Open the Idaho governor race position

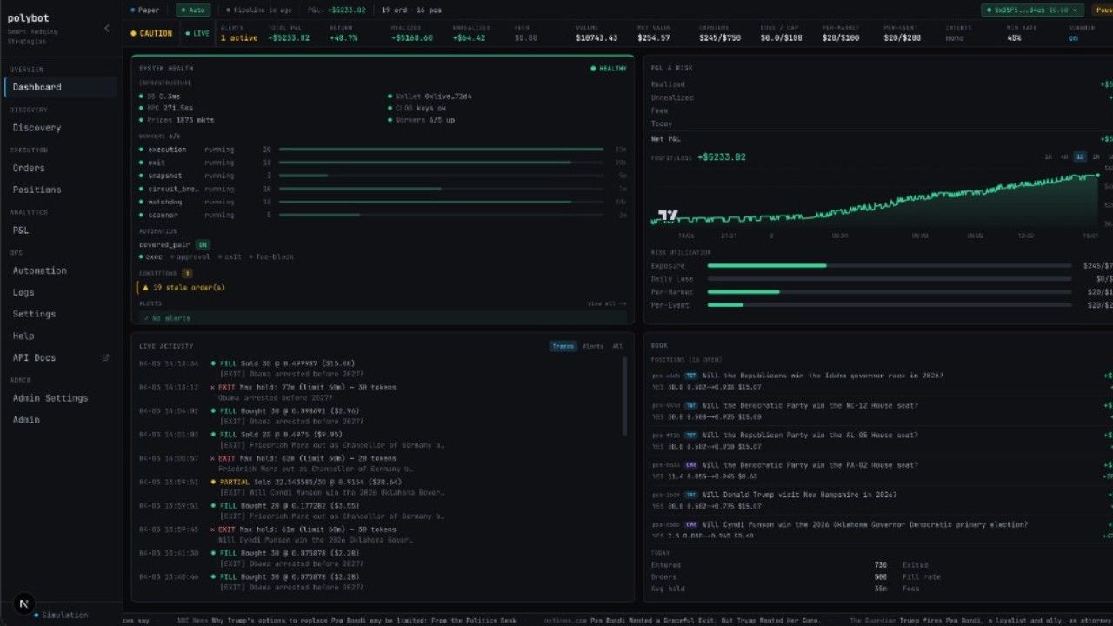pos(882,381)
